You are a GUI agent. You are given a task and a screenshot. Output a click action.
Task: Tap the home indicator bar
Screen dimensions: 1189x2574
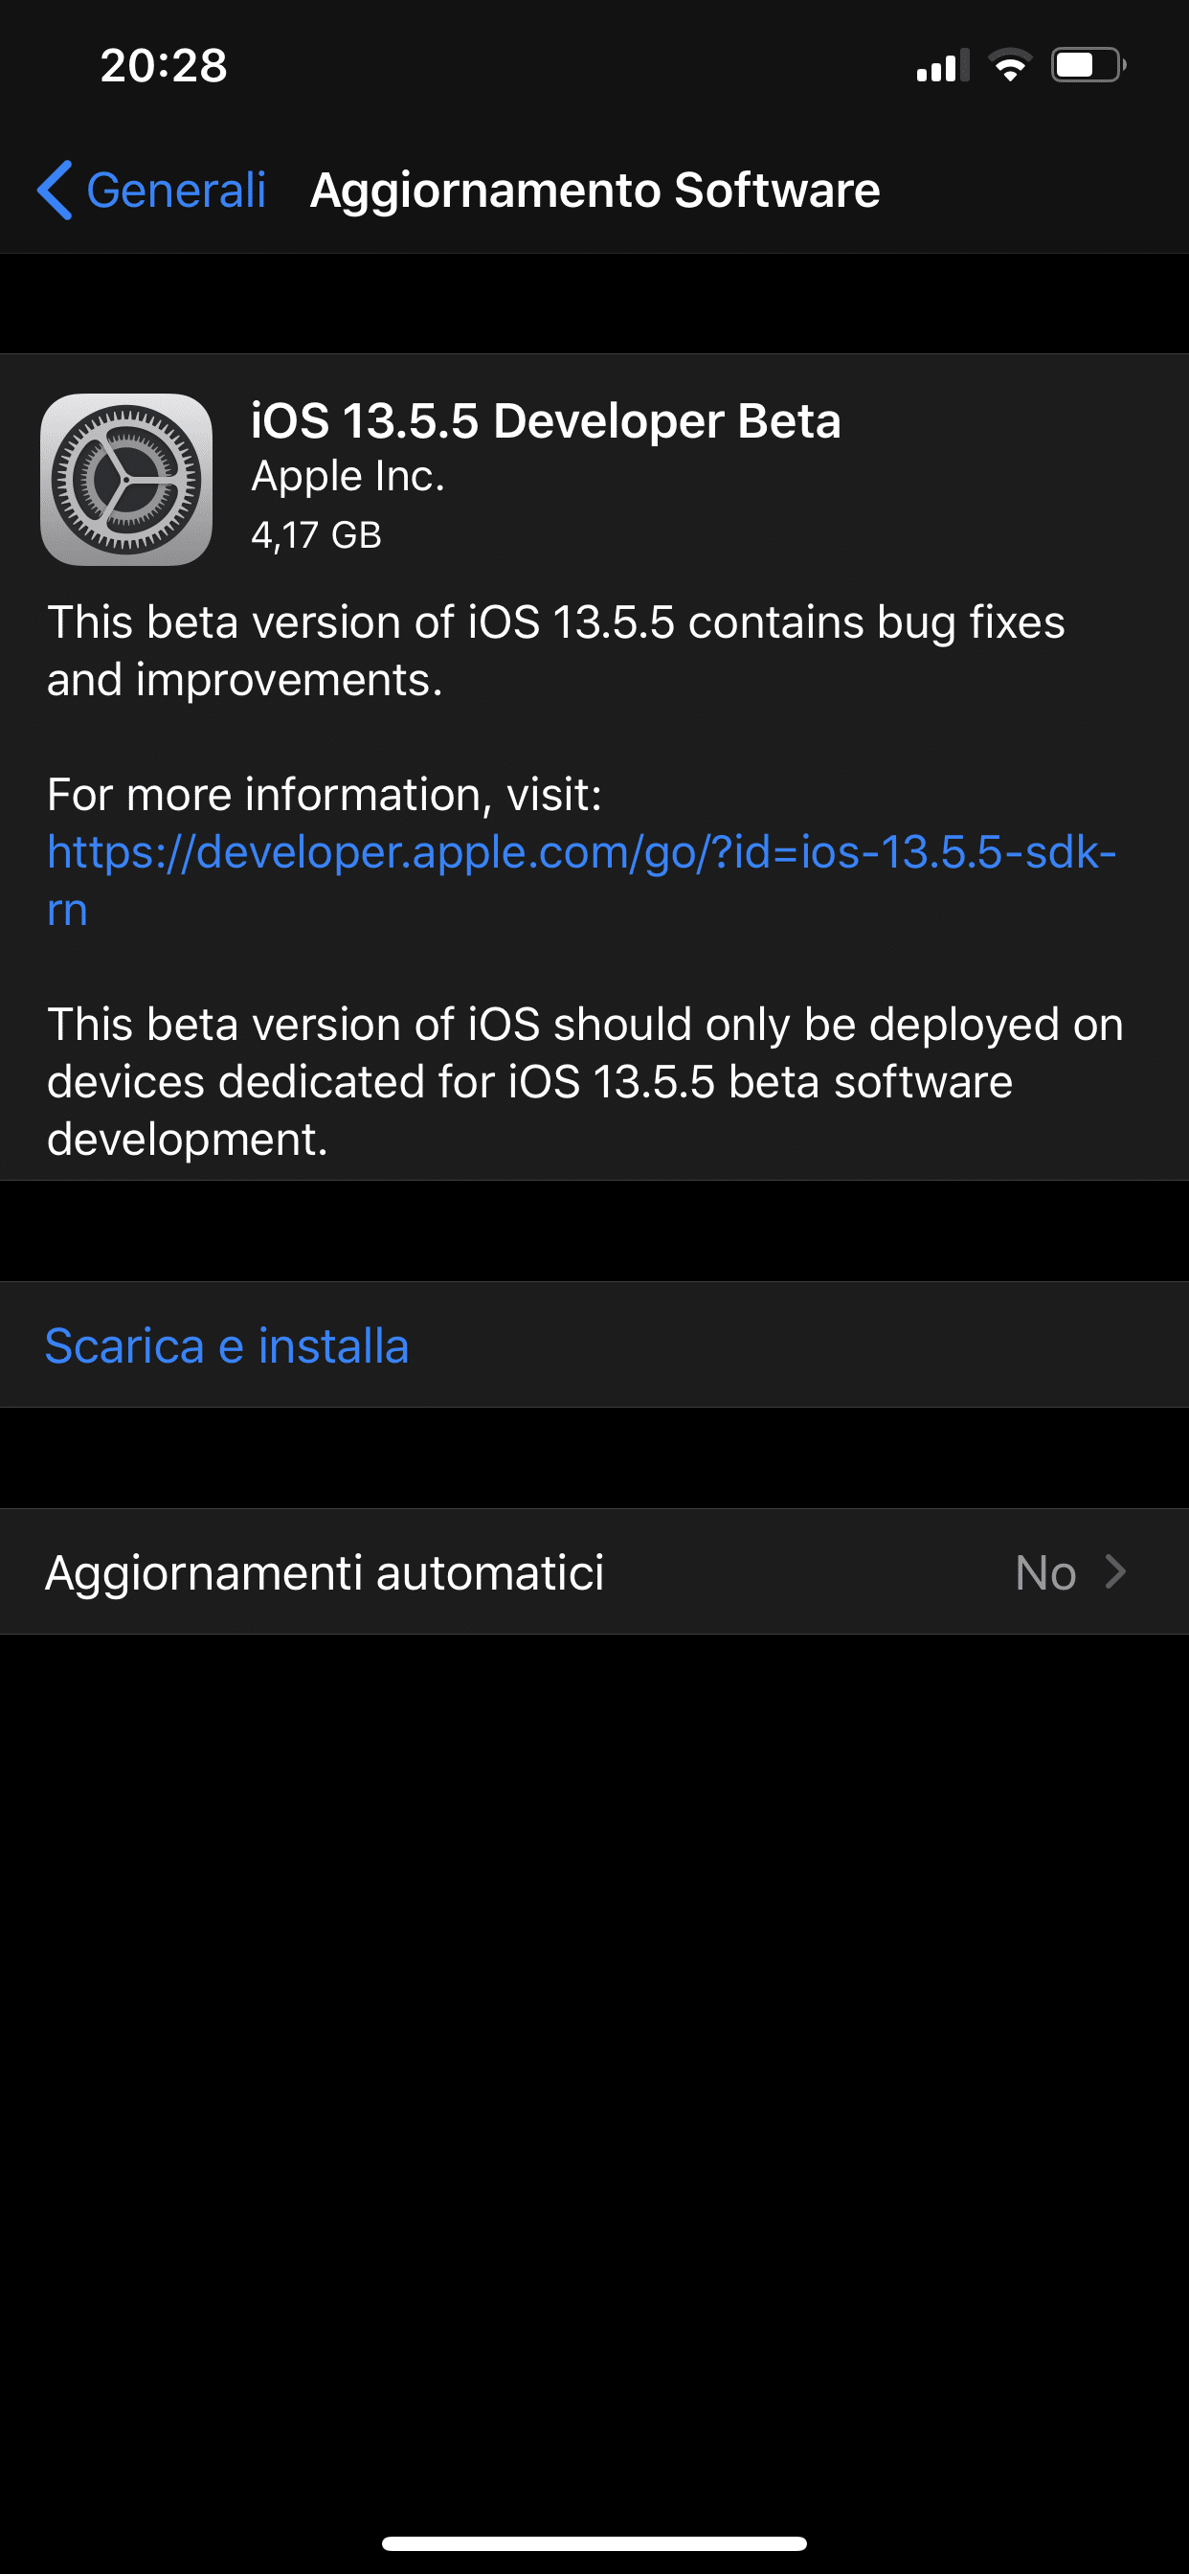594,2543
